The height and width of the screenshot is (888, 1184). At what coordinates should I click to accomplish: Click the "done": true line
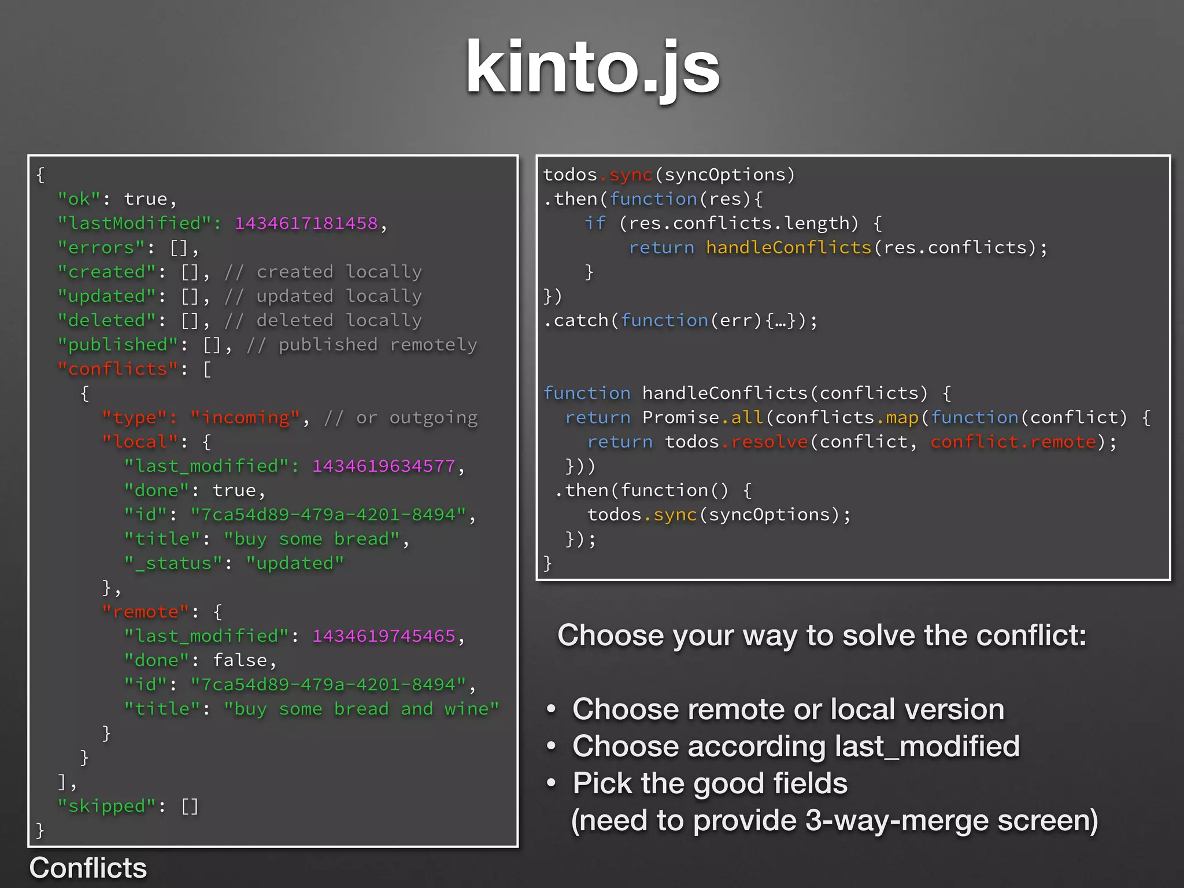(195, 490)
